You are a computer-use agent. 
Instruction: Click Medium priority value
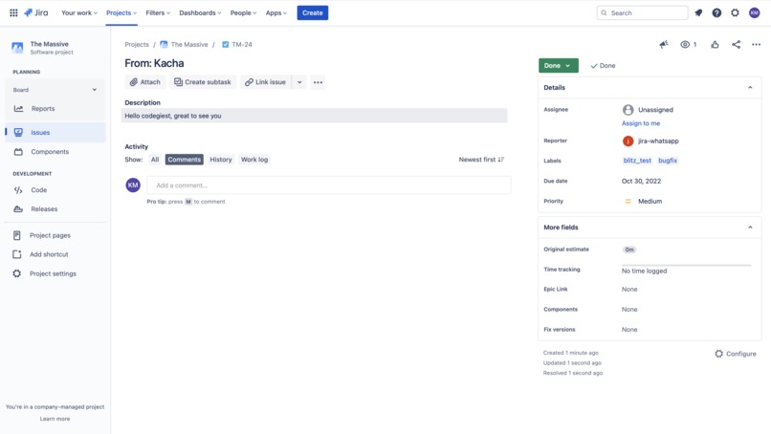(643, 202)
